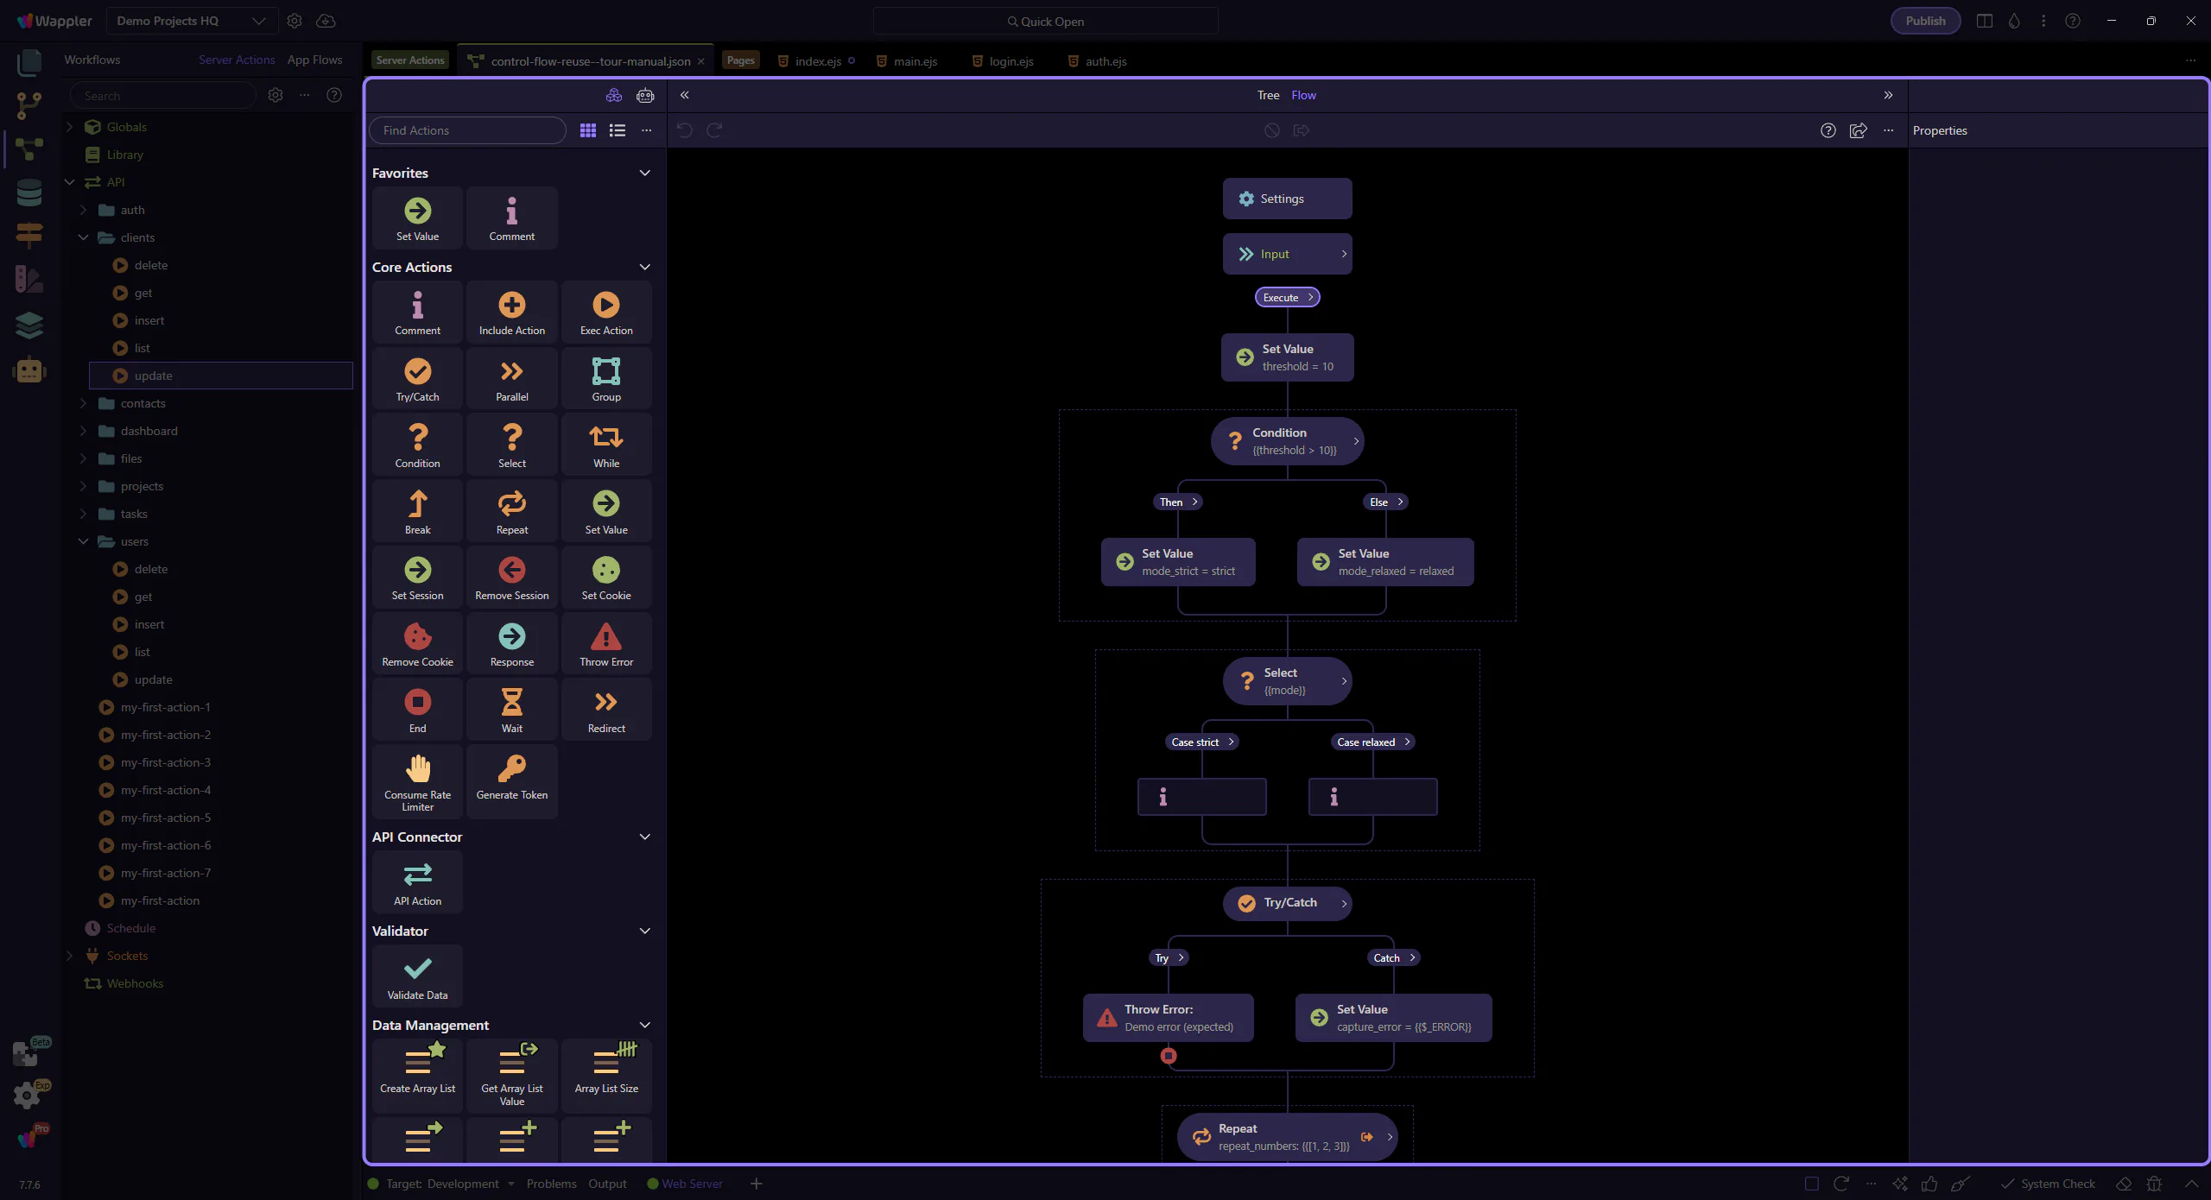The width and height of the screenshot is (2211, 1200).
Task: Open the index.ejs tab
Action: pyautogui.click(x=817, y=61)
